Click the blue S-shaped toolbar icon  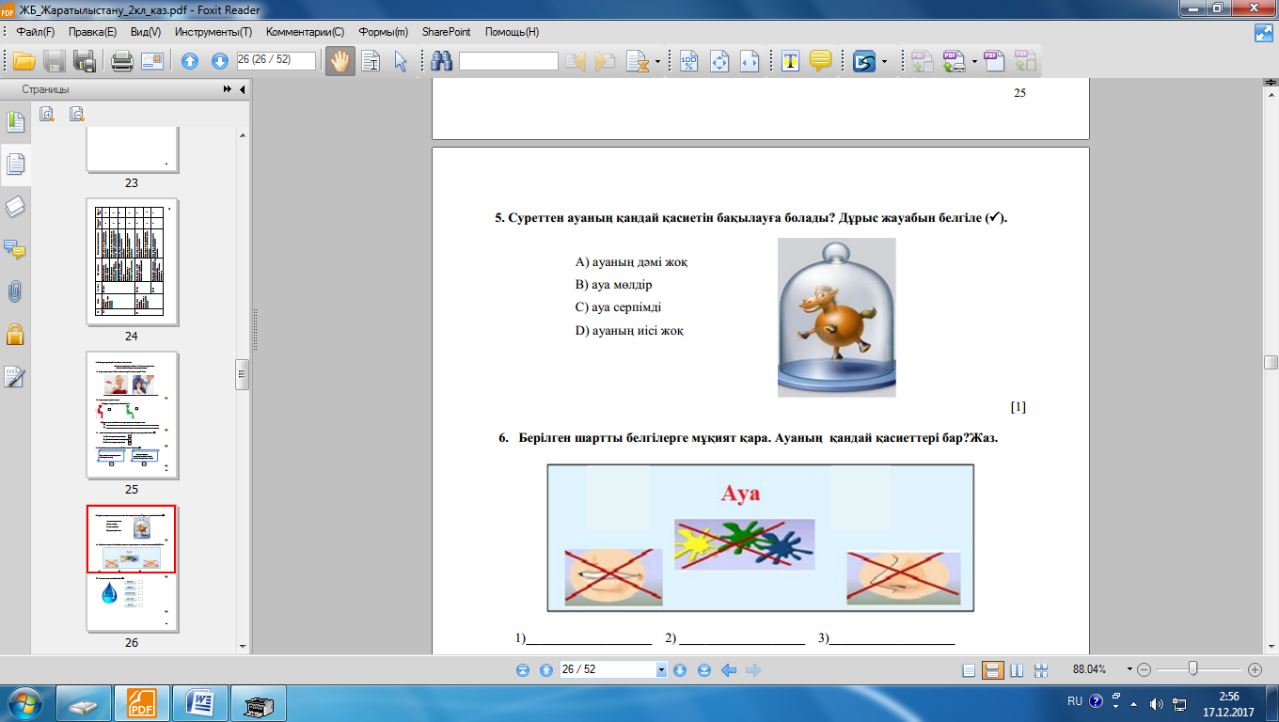864,62
